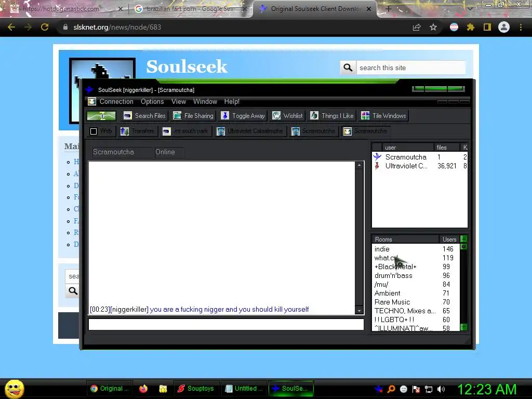The image size is (532, 399).
Task: Open Firefox from the taskbar
Action: pos(143,389)
